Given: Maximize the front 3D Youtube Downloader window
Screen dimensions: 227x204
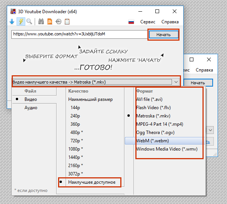Looking at the screenshot, I should click(x=157, y=11).
